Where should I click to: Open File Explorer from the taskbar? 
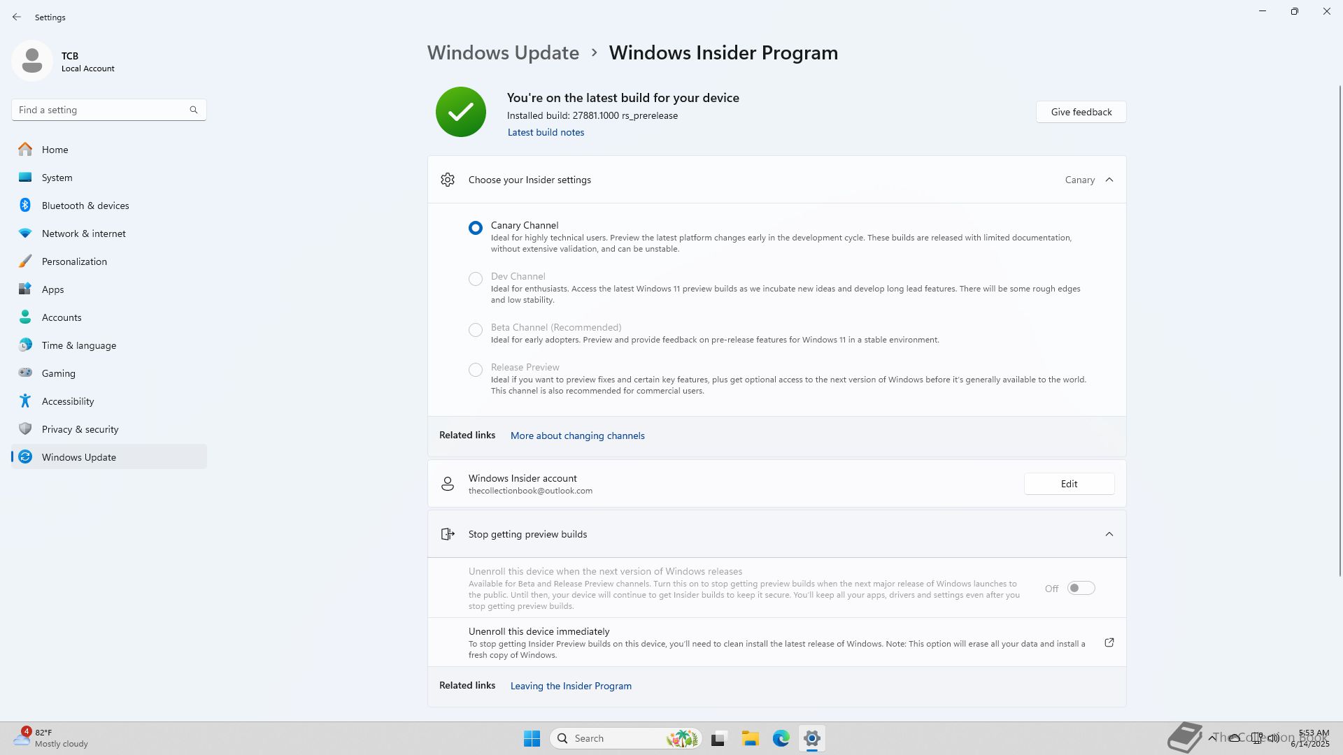pos(750,738)
